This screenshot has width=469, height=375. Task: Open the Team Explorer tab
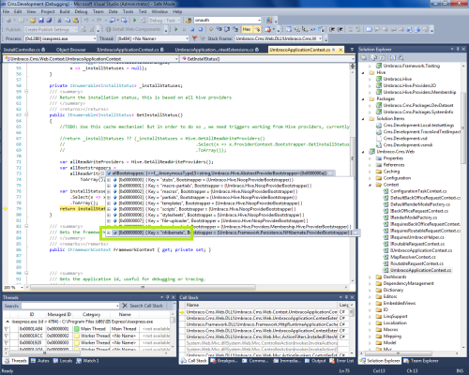click(x=421, y=361)
